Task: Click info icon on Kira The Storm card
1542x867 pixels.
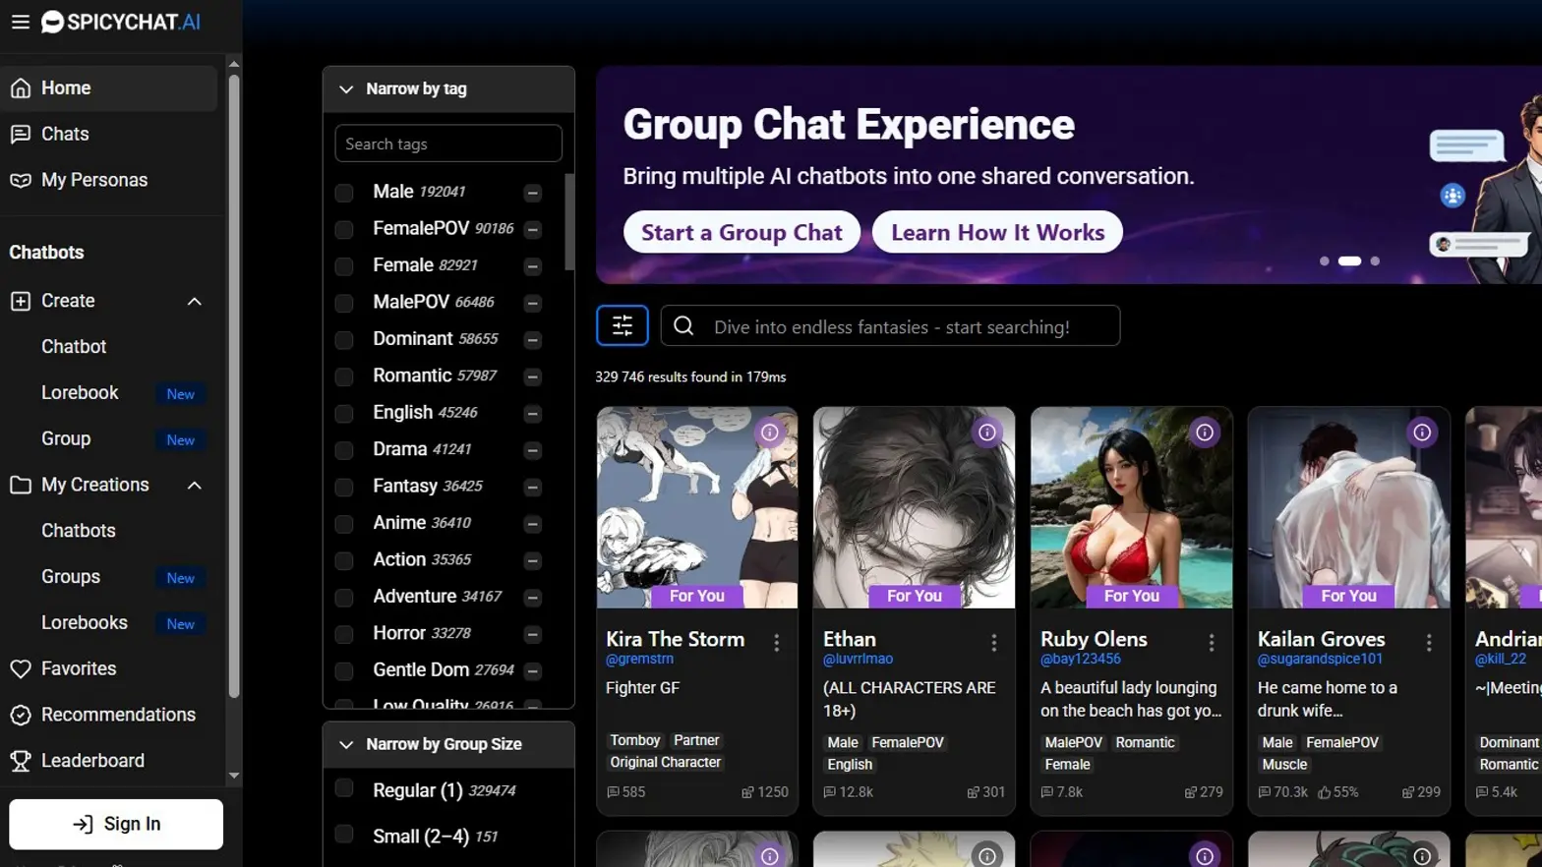Action: 769,433
